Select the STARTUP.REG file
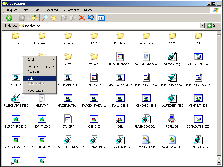 (120, 140)
